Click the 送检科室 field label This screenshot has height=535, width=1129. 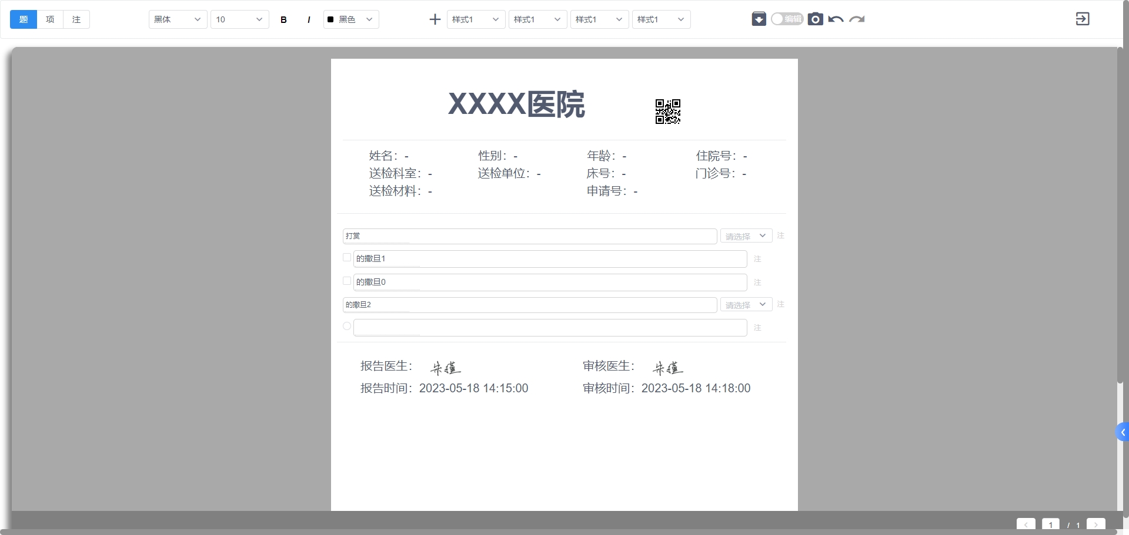click(x=395, y=173)
